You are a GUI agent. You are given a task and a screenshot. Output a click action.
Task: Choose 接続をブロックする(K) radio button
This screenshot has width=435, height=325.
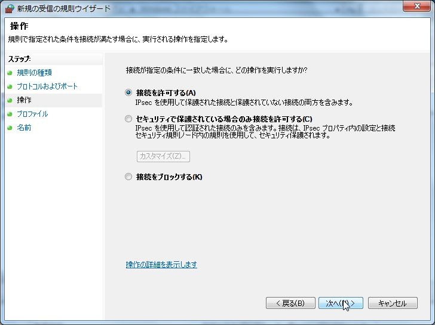pyautogui.click(x=128, y=177)
